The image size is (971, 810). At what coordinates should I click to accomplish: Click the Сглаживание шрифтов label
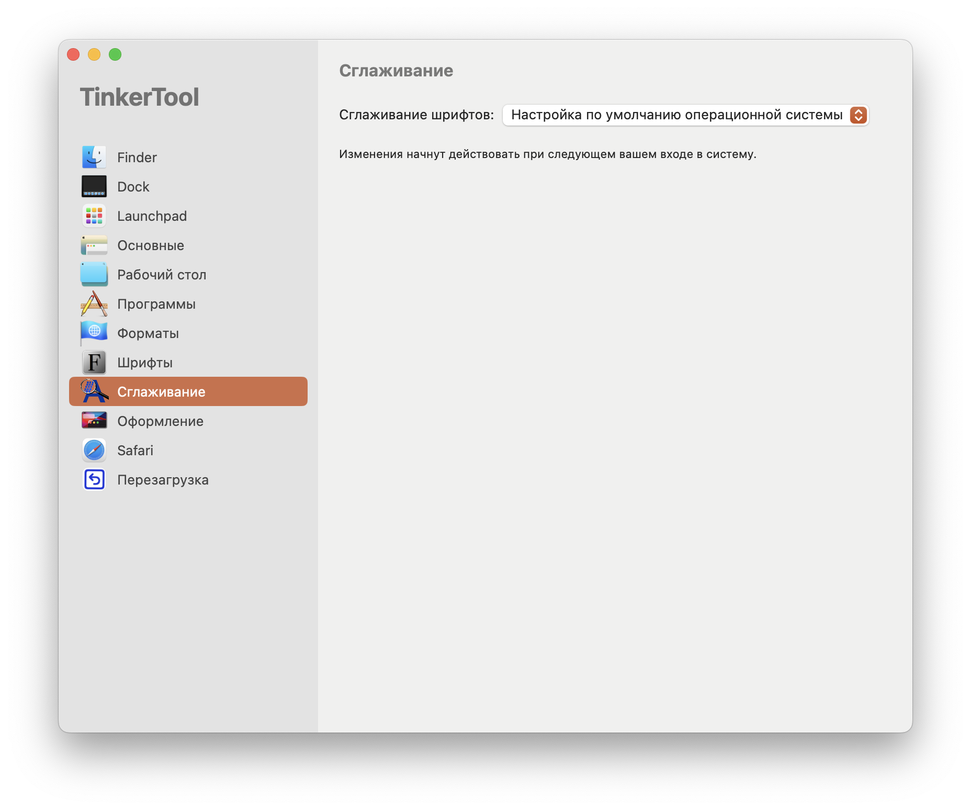416,115
